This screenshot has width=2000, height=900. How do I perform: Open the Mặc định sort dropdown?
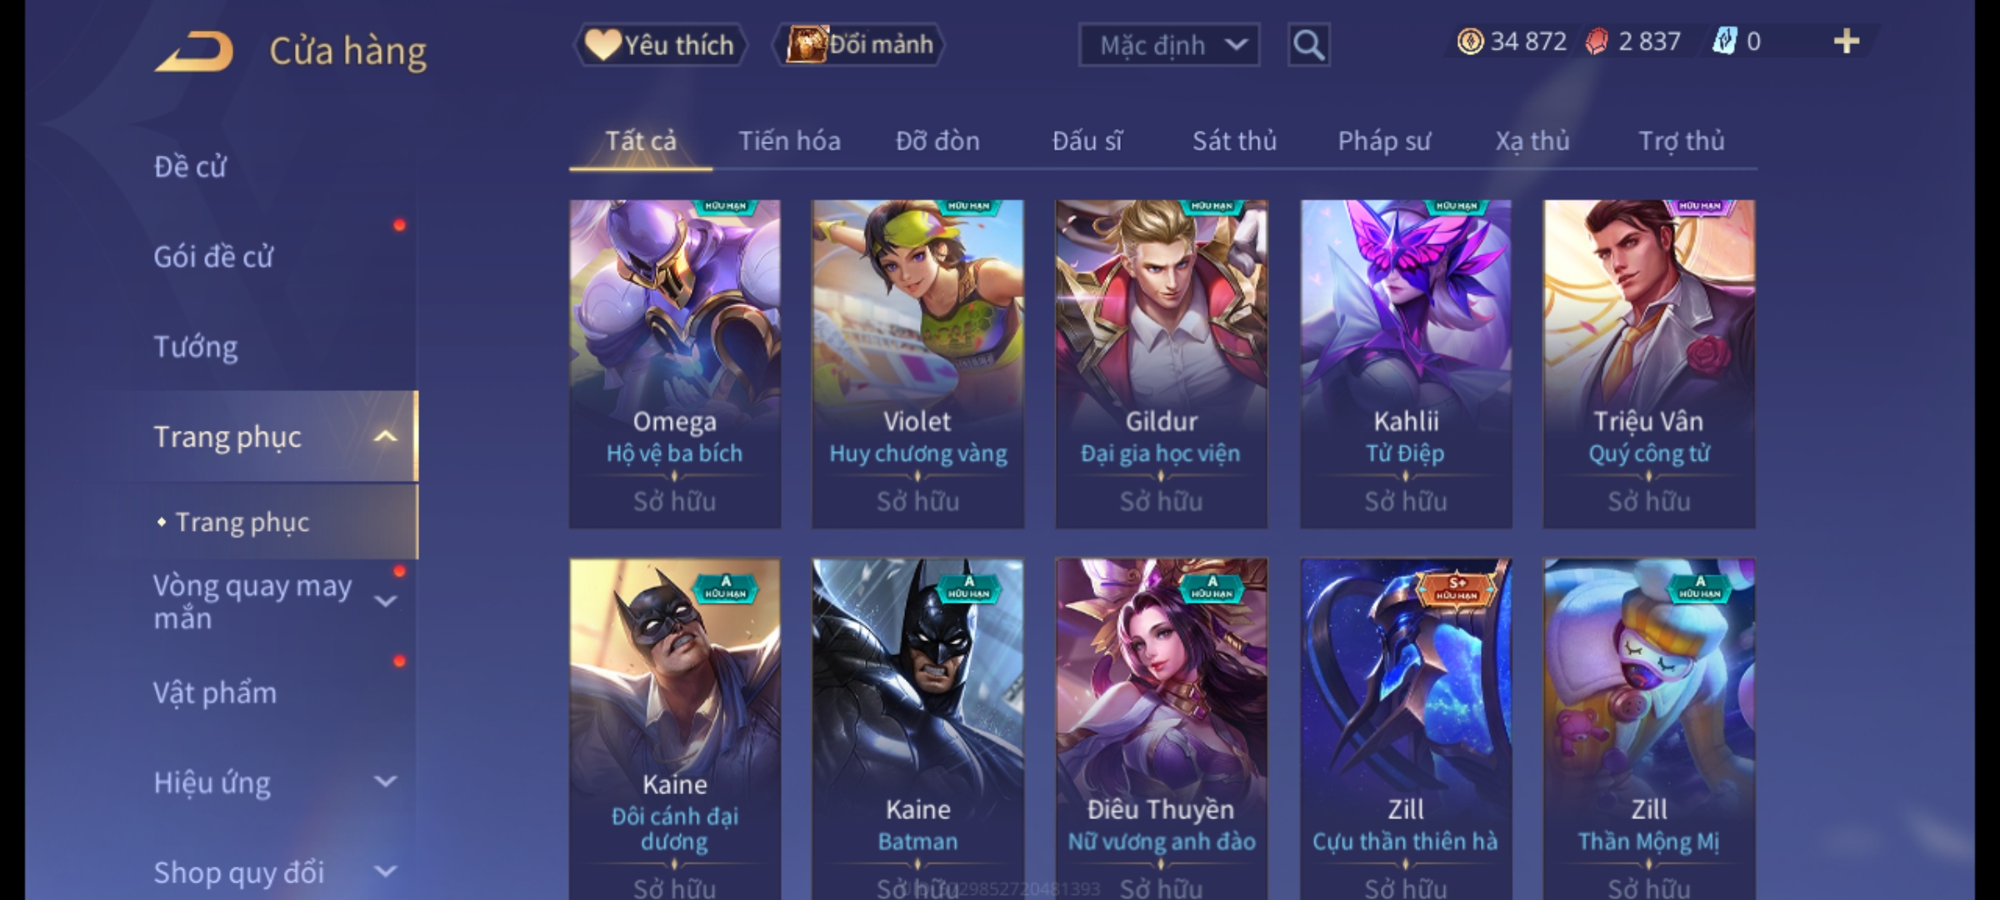[1169, 45]
